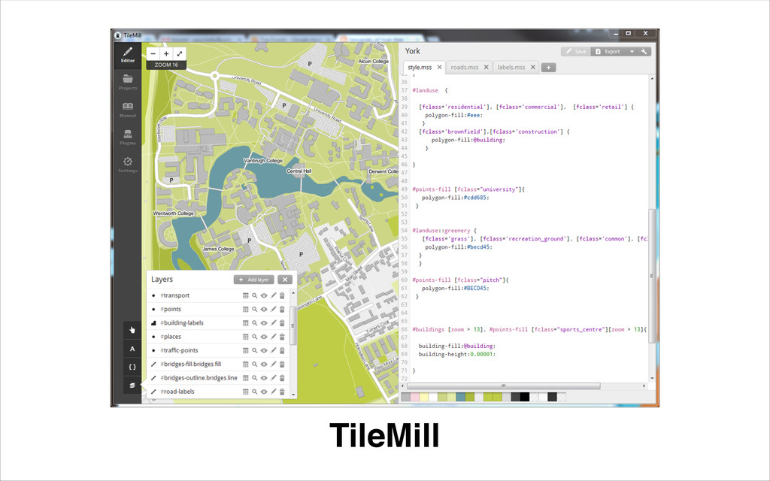This screenshot has width=770, height=481.
Task: Close the Layers panel
Action: 285,280
